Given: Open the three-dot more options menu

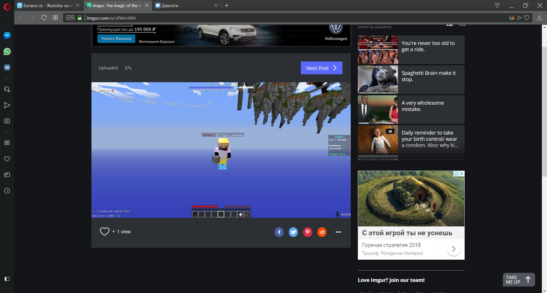Looking at the screenshot, I should click(338, 232).
